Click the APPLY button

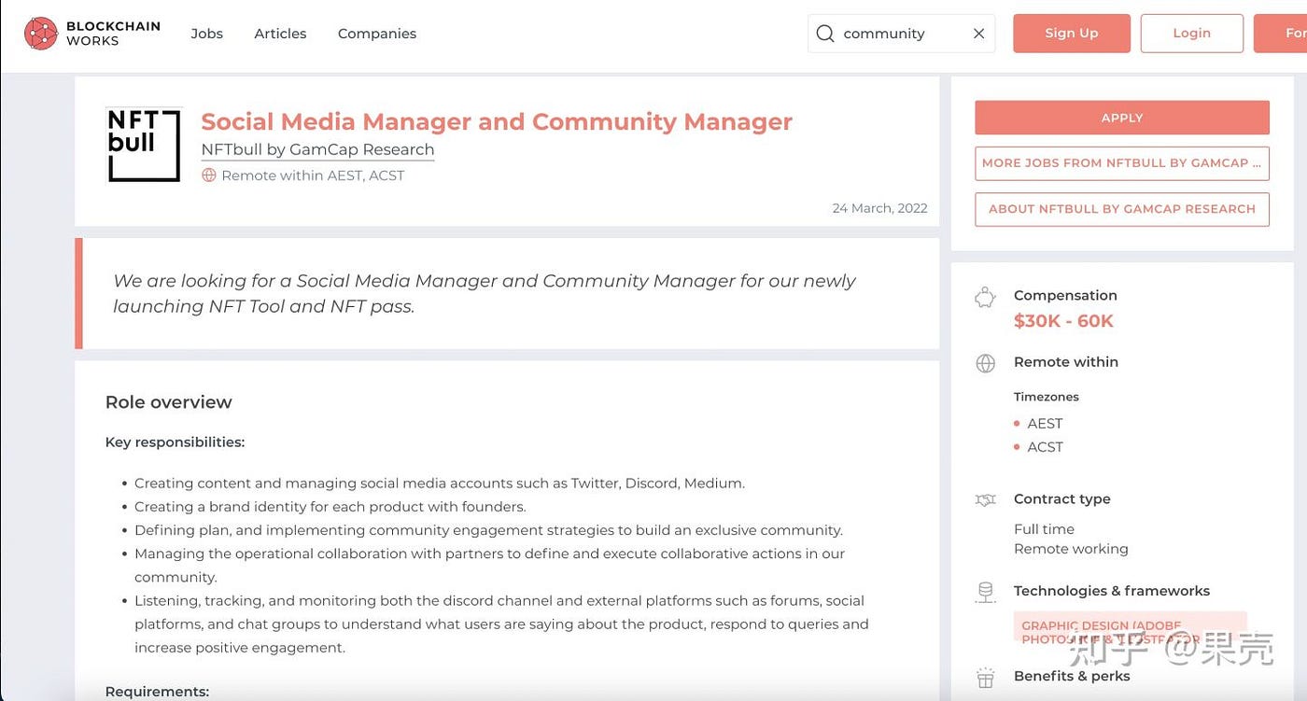1122,118
